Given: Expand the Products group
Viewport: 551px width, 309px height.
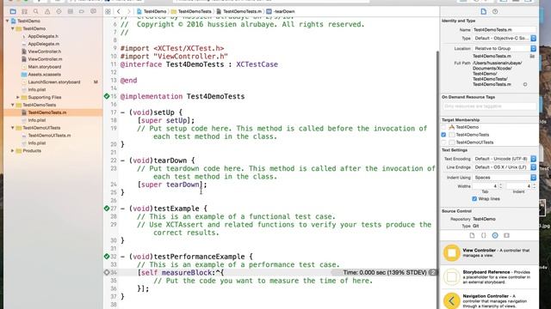Looking at the screenshot, I should [13, 151].
